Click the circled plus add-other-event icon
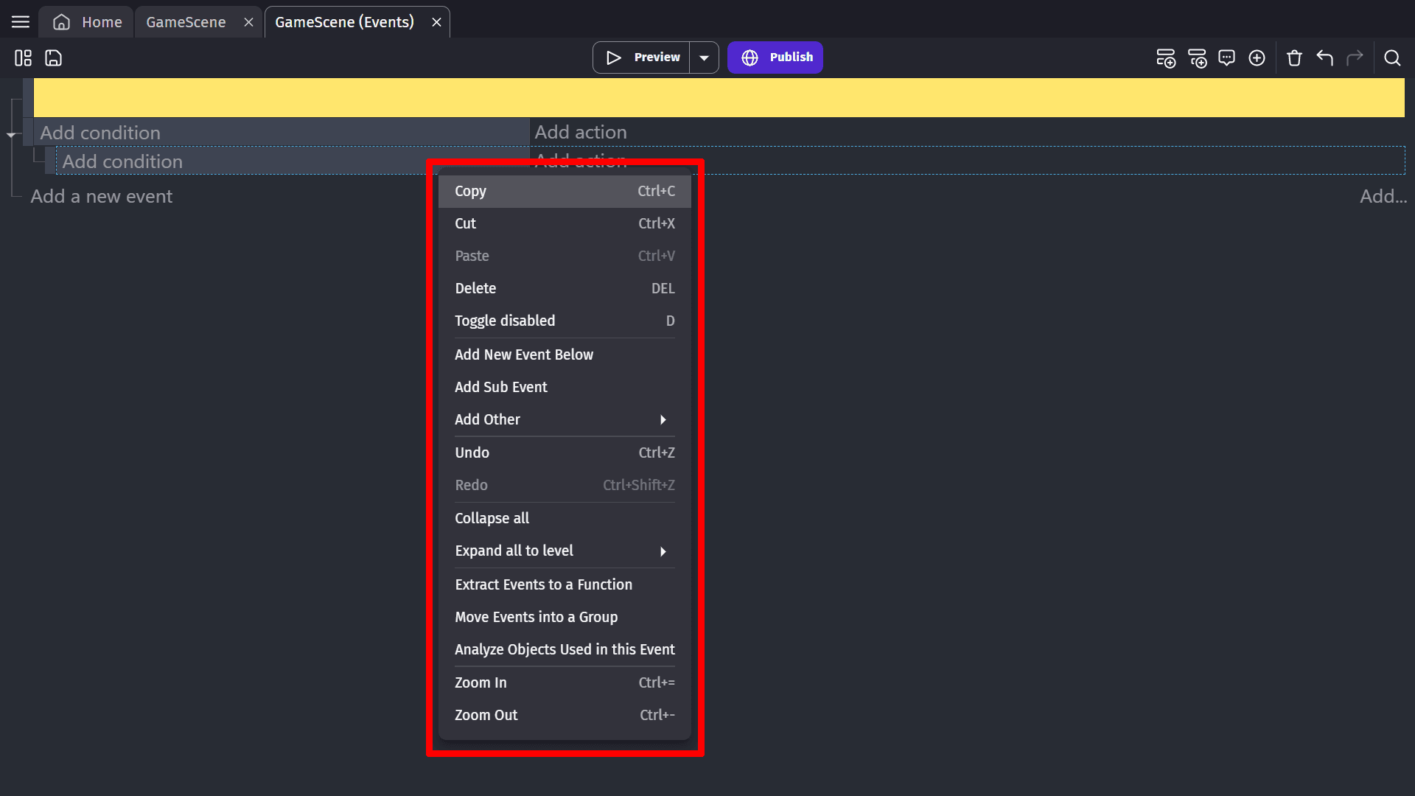Viewport: 1415px width, 796px height. click(1257, 57)
